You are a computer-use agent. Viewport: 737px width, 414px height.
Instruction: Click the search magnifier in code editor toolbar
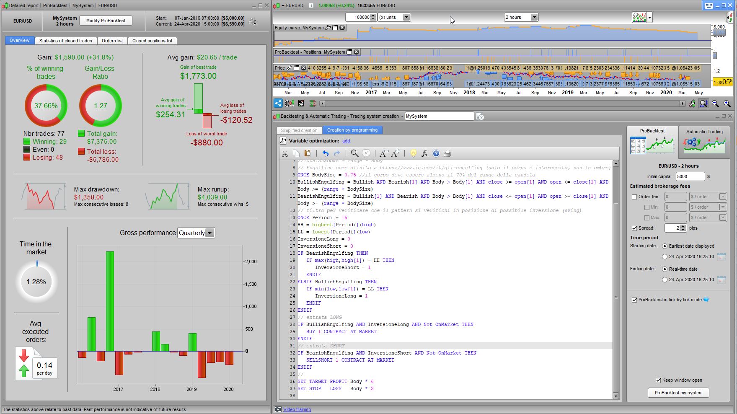click(x=354, y=153)
